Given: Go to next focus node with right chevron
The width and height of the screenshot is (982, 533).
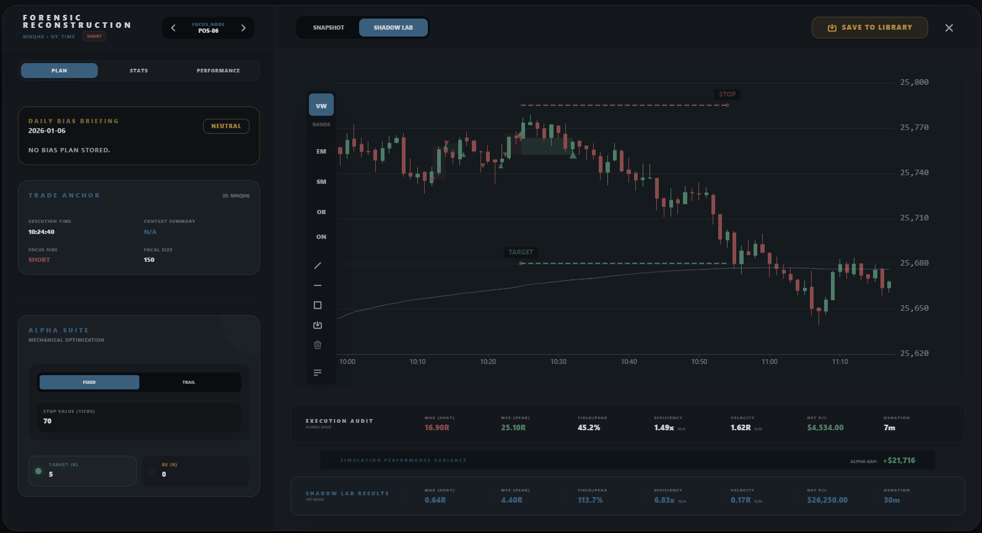Looking at the screenshot, I should pyautogui.click(x=243, y=28).
